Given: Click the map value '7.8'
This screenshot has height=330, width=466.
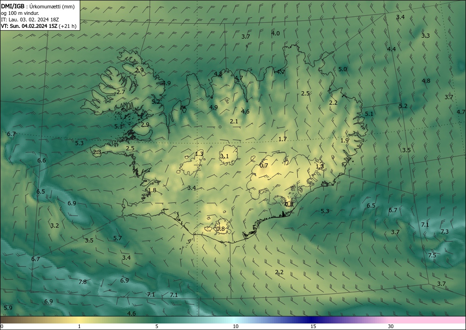Looking at the screenshot, I should tap(82, 282).
